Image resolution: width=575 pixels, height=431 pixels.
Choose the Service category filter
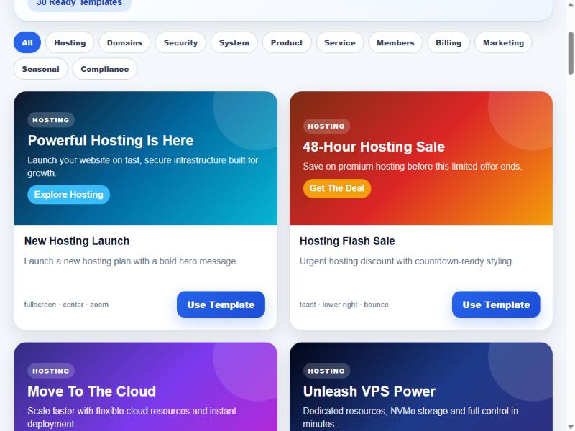click(339, 42)
